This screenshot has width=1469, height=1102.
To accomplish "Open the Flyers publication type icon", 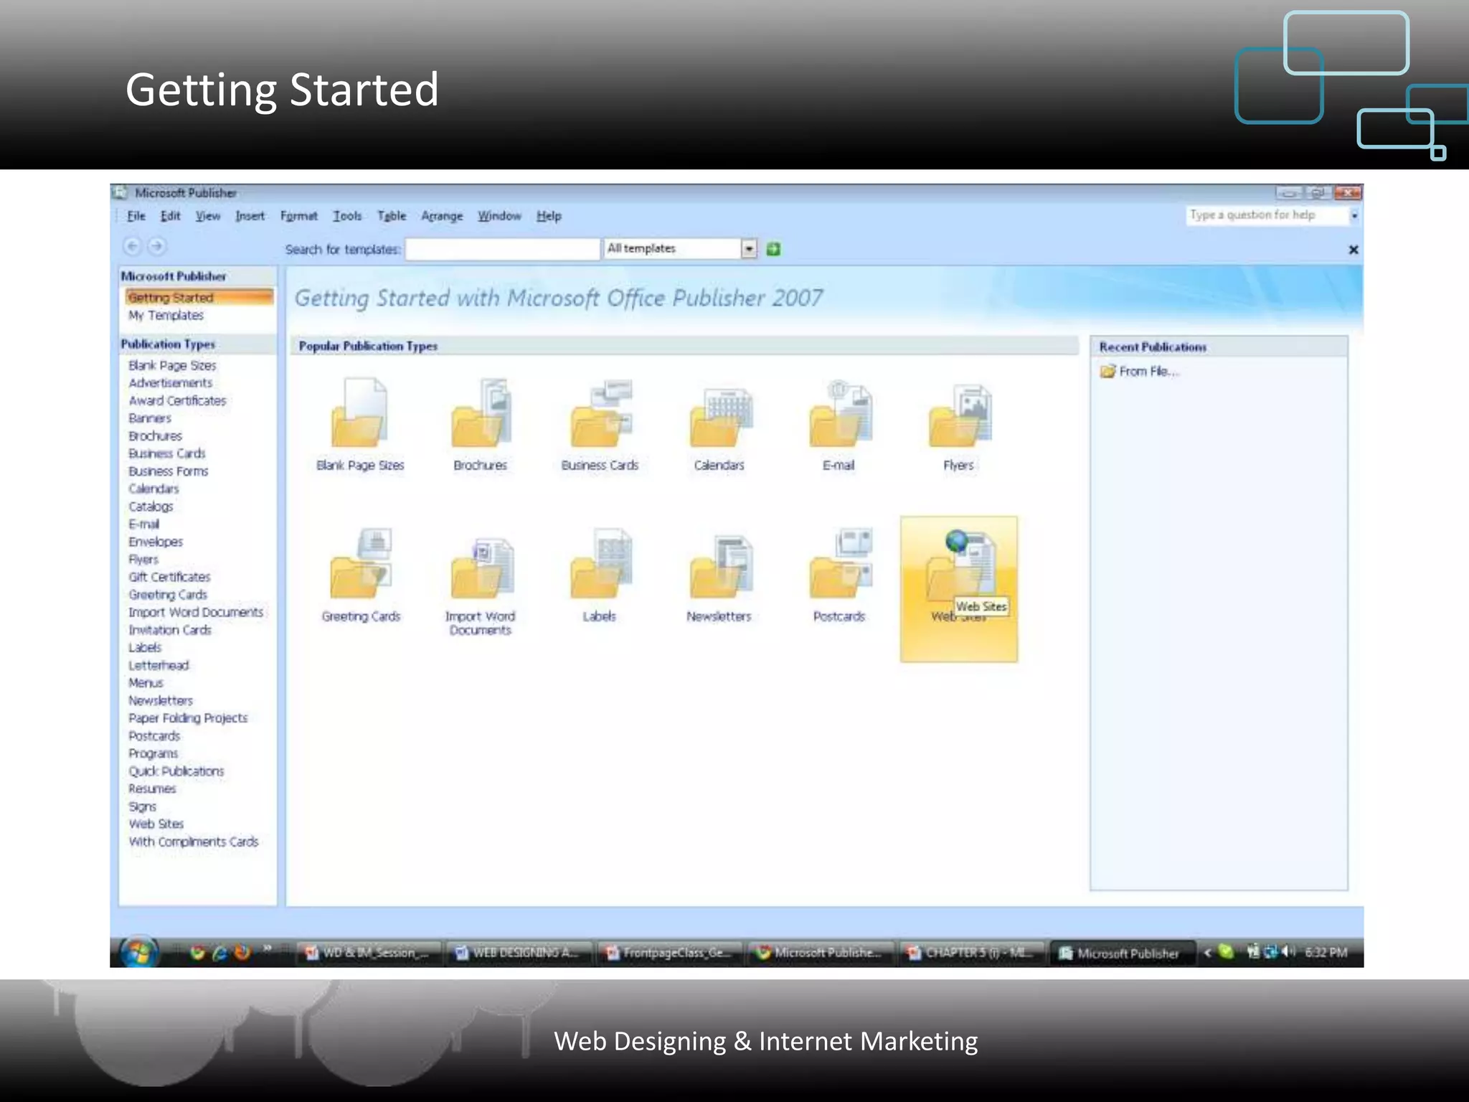I will click(959, 415).
